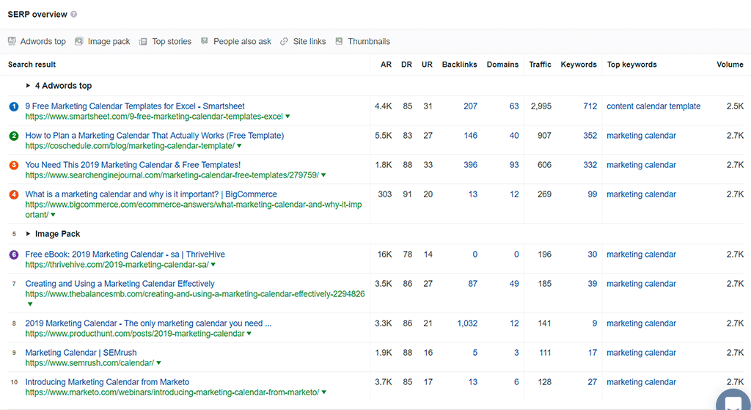751x410 pixels.
Task: Open dropdown arrow after bigcommerce.com URL
Action: click(53, 215)
